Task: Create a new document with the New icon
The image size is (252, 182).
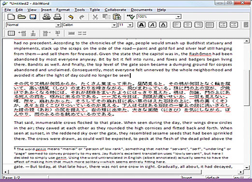Action: point(11,17)
